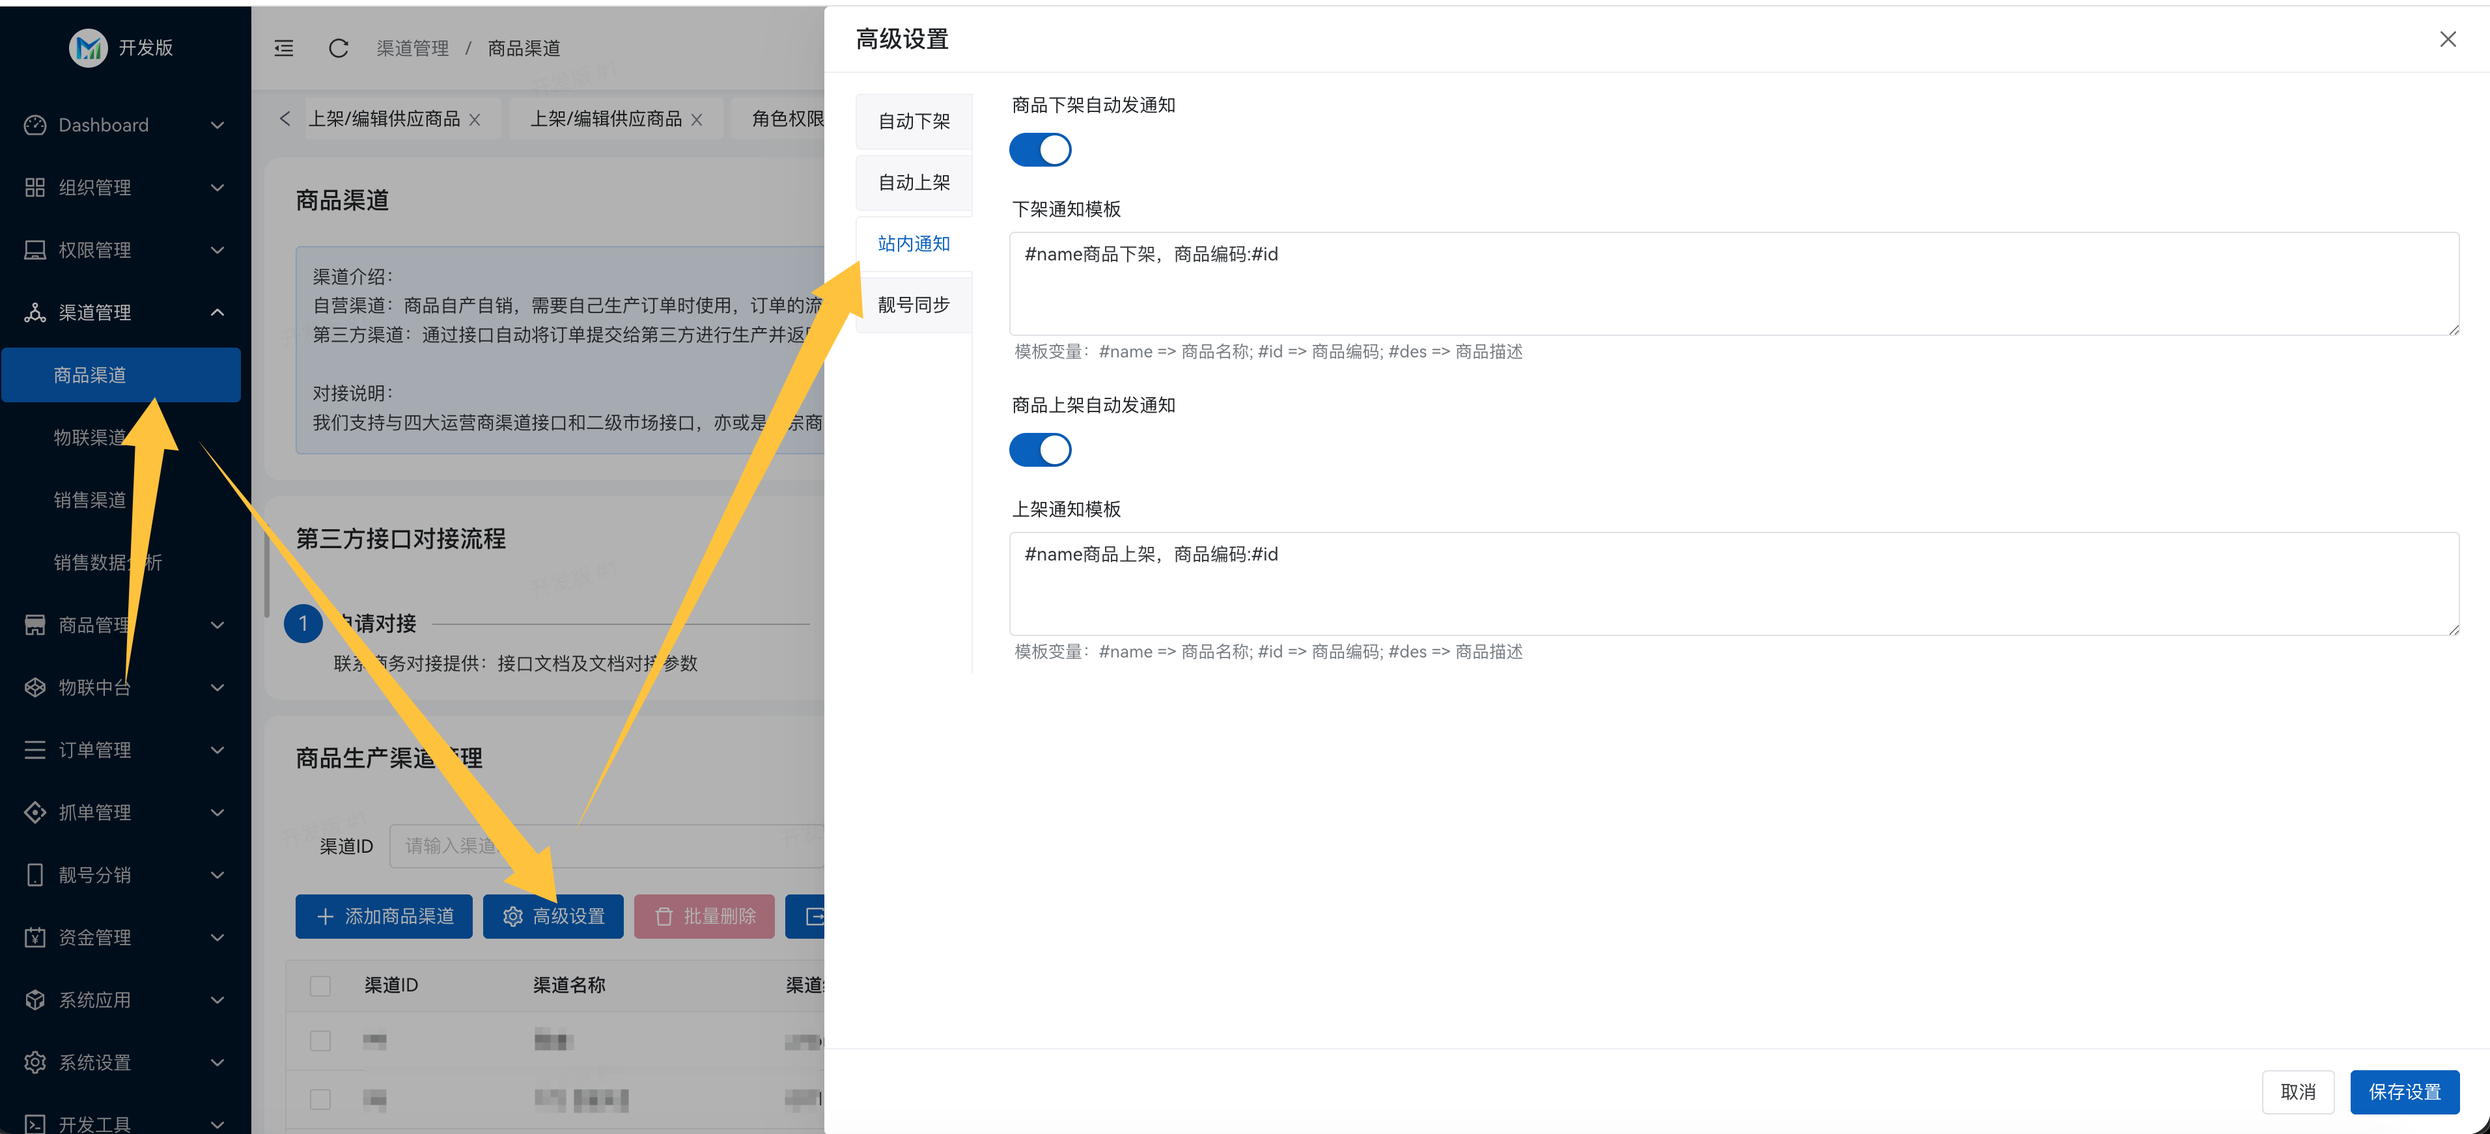The height and width of the screenshot is (1134, 2490).
Task: Click the page refresh icon
Action: pos(339,48)
